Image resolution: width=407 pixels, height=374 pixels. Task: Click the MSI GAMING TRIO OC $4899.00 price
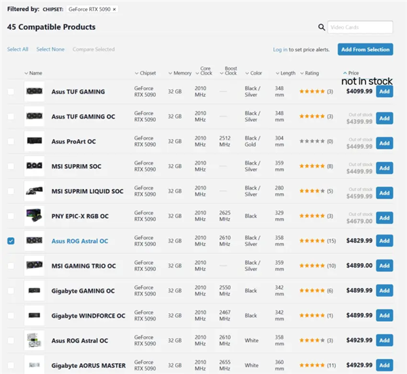click(360, 266)
